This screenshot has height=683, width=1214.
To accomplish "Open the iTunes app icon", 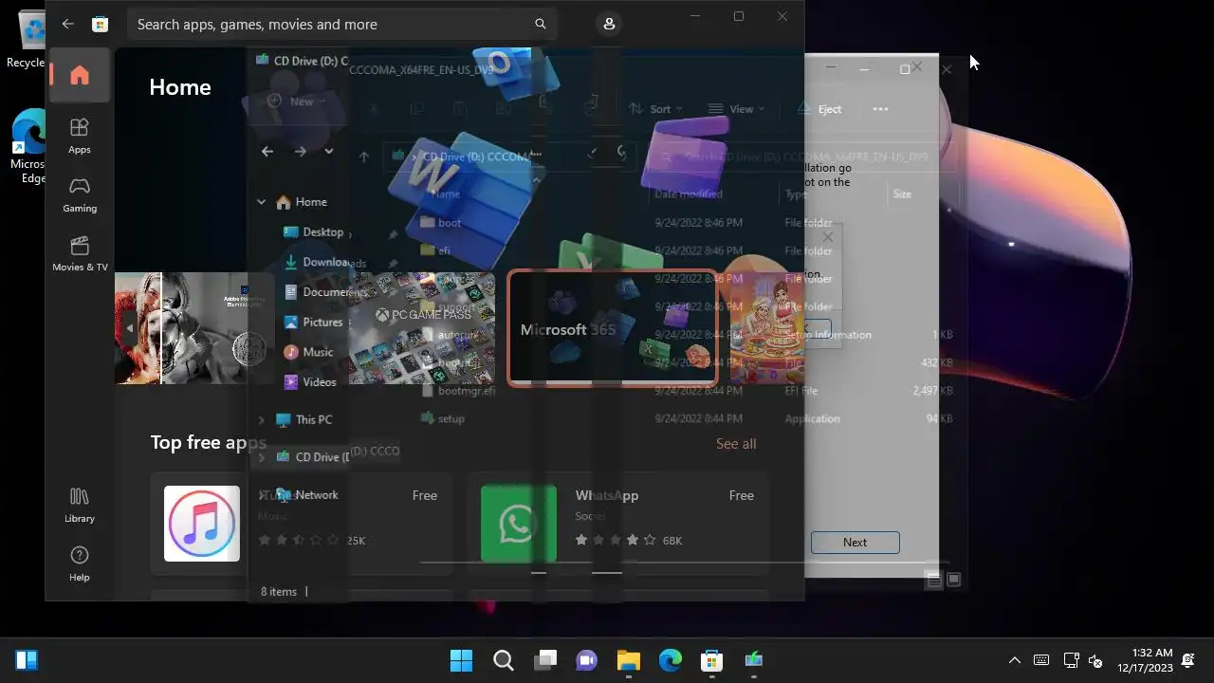I will pos(202,524).
